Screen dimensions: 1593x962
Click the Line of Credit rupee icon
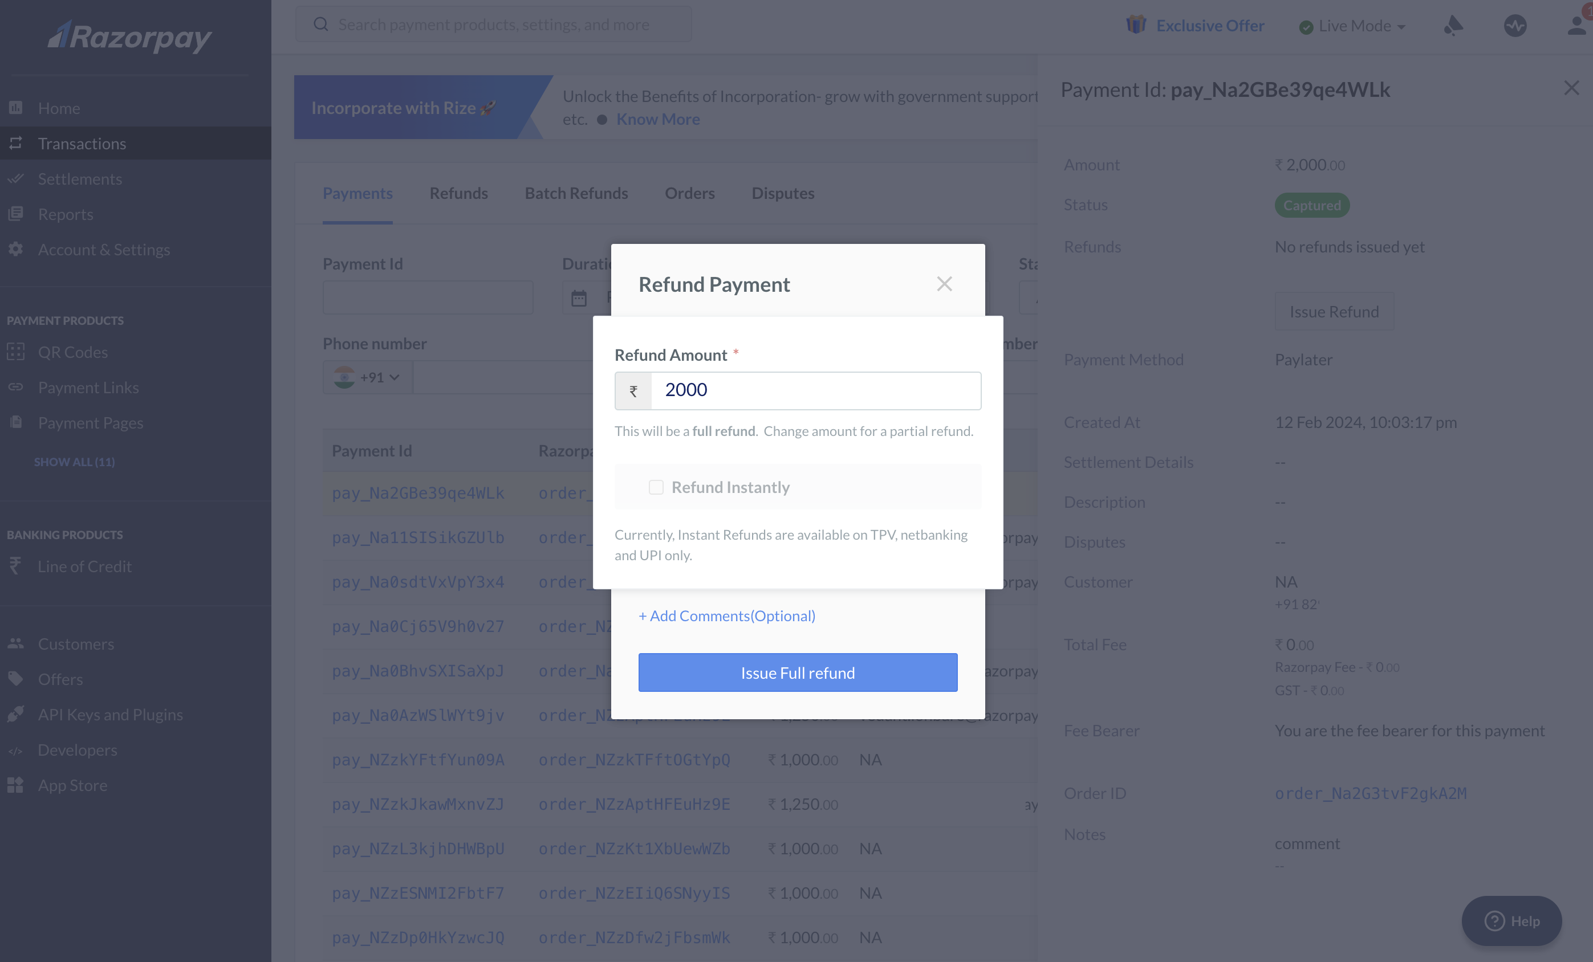(x=15, y=566)
